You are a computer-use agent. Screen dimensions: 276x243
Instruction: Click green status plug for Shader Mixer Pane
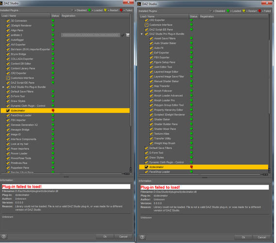pyautogui.click(x=191, y=129)
